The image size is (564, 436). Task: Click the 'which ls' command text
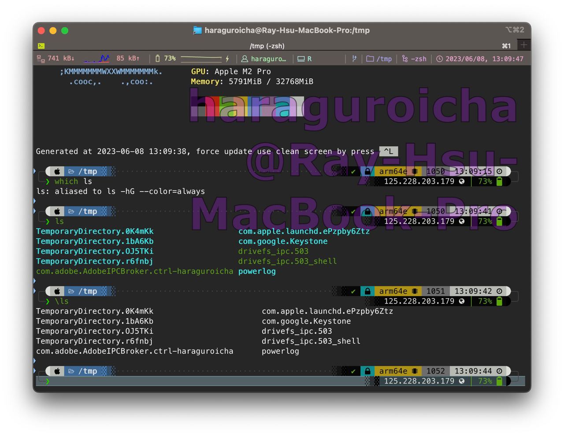coord(73,181)
